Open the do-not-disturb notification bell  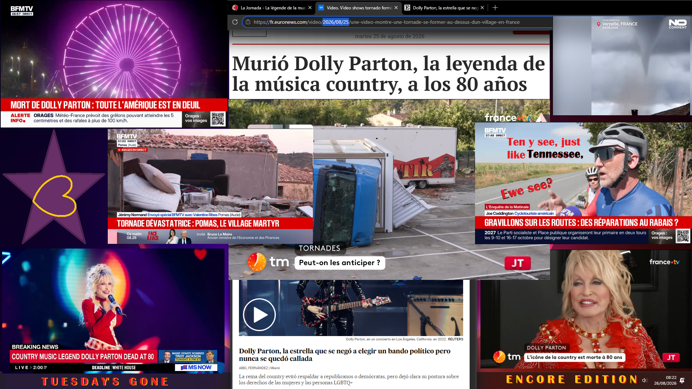[x=682, y=380]
